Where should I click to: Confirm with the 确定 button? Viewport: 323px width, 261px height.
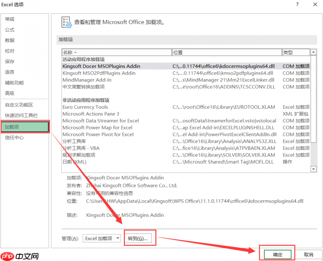[x=278, y=255]
